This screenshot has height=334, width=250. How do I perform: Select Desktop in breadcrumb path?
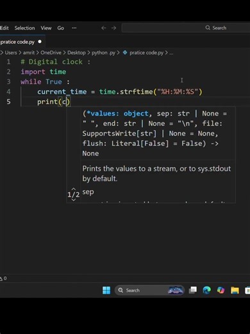coord(76,53)
